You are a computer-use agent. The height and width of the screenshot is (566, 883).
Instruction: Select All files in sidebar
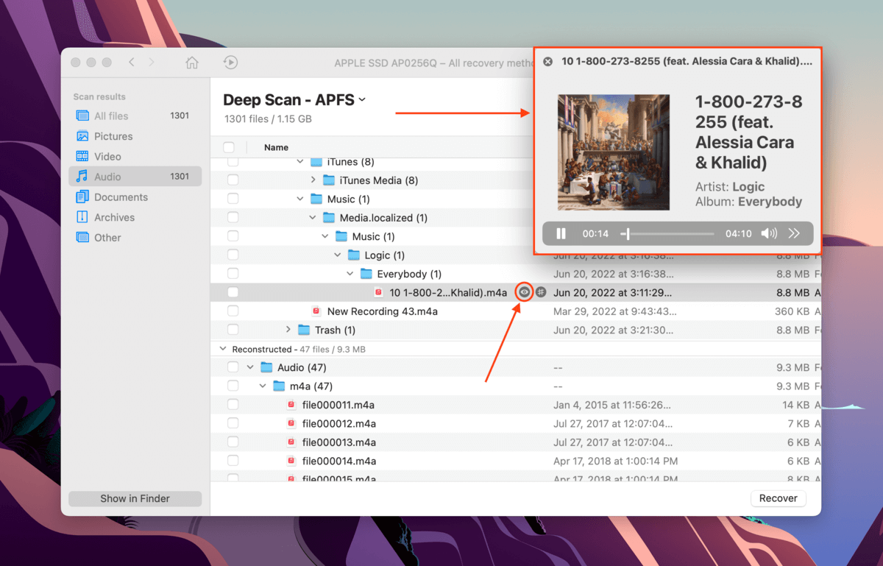coord(135,116)
